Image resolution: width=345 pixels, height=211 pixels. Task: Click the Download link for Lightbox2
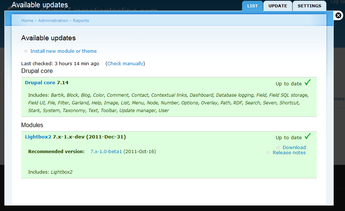point(294,147)
